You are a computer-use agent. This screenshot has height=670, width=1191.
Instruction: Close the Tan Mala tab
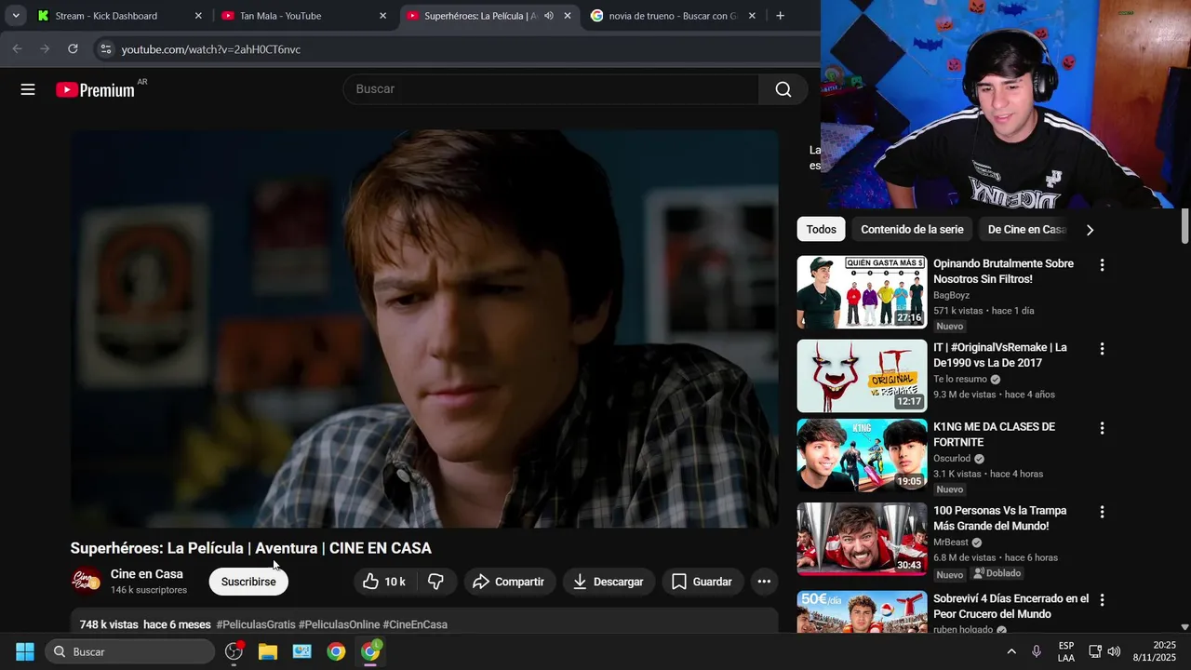[382, 16]
